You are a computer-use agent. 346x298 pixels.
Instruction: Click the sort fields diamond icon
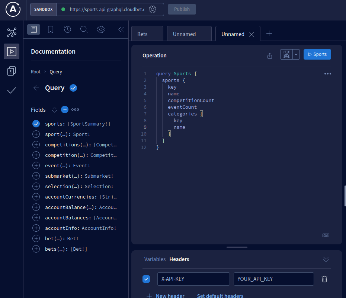tap(54, 110)
